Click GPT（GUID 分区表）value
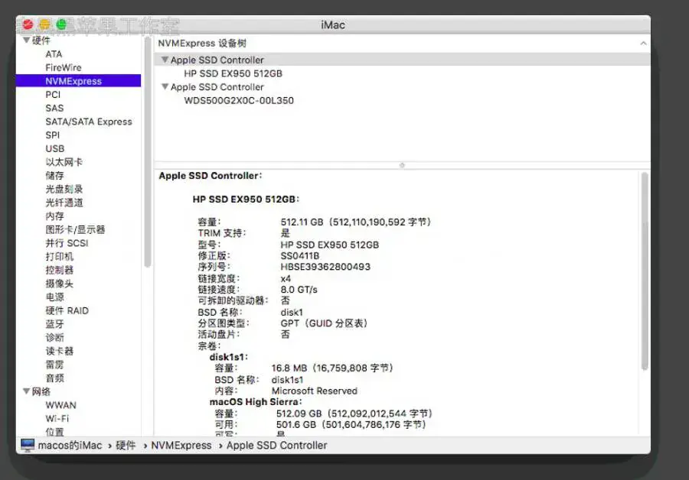 (x=324, y=323)
